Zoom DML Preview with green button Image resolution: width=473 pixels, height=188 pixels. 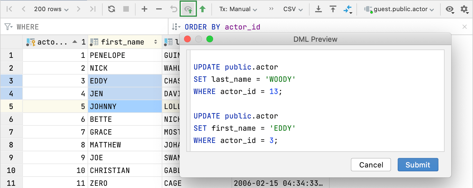pos(210,39)
